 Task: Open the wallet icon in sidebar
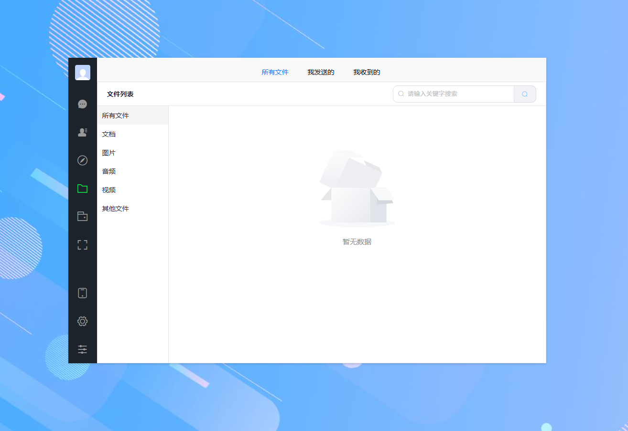tap(83, 217)
